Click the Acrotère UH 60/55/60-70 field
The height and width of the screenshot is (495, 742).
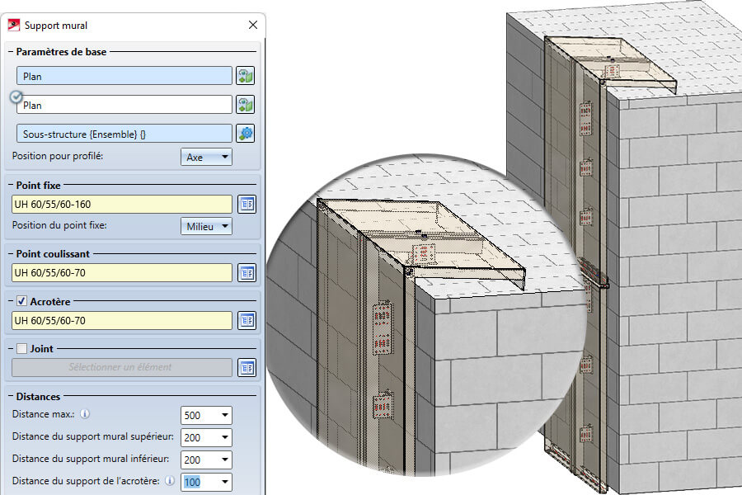pos(122,320)
